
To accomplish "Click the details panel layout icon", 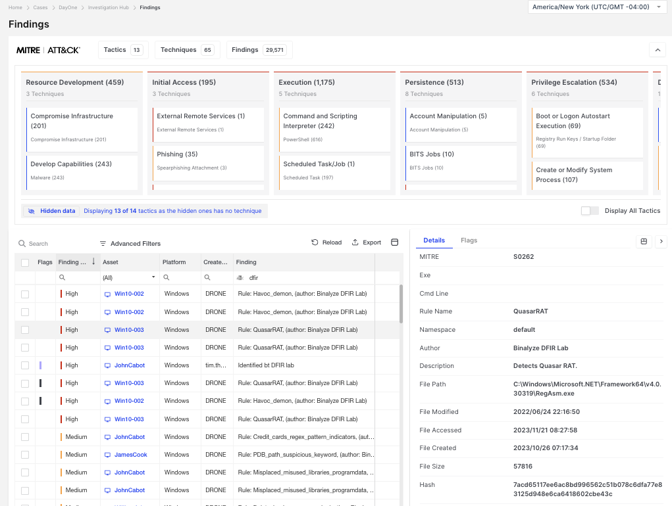I will pyautogui.click(x=644, y=242).
